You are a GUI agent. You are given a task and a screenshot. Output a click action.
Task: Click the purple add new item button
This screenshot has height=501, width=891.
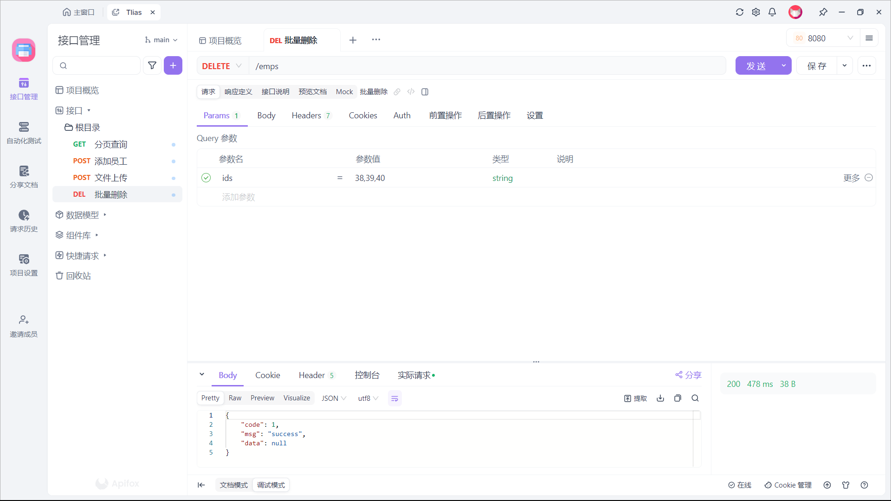[x=173, y=65]
